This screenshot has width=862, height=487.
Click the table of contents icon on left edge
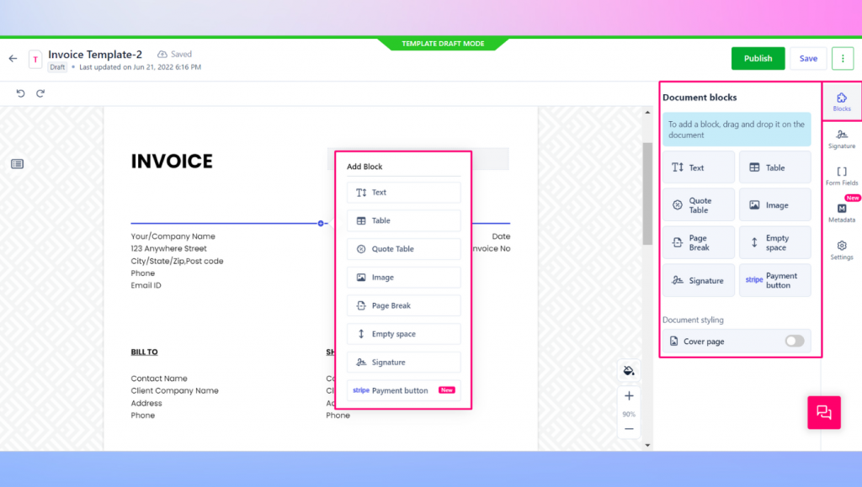16,165
